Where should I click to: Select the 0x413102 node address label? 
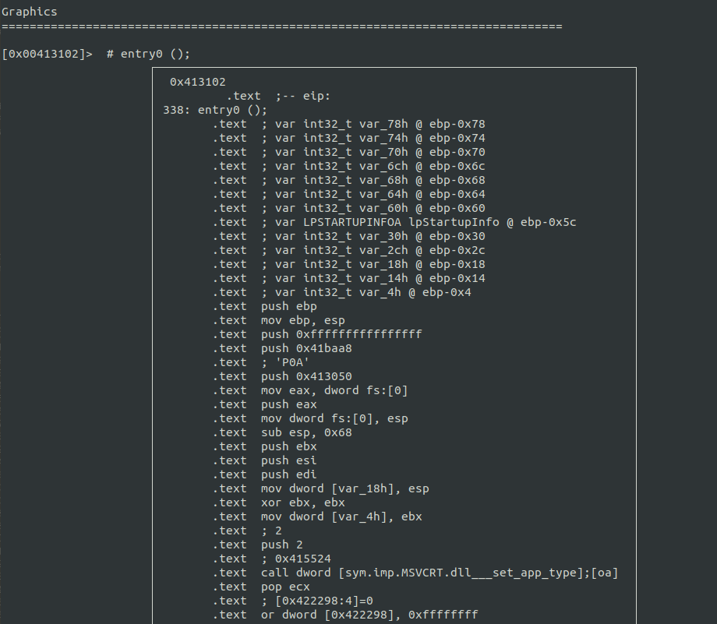coord(197,82)
